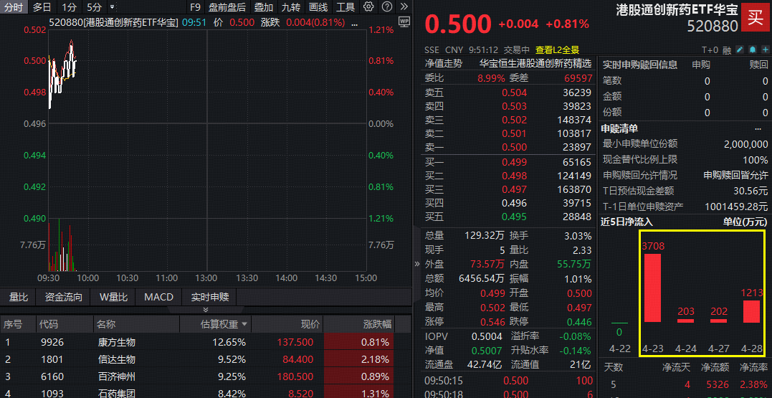
Task: Collapse the side panel with » handle
Action: click(x=417, y=265)
